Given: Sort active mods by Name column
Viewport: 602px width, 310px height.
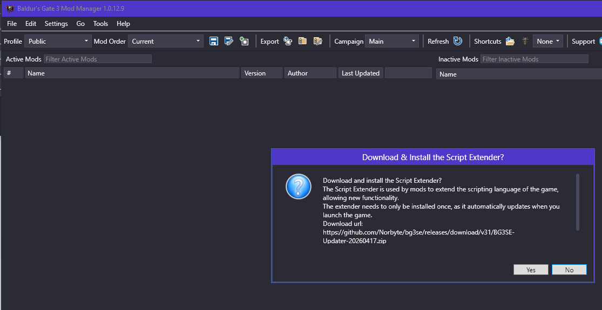Looking at the screenshot, I should (x=132, y=73).
